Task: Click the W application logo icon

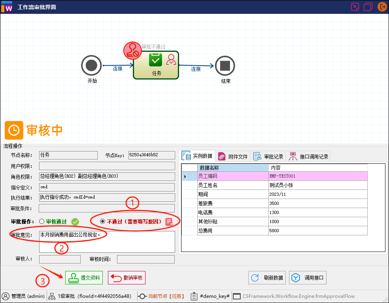Action: tap(7, 7)
